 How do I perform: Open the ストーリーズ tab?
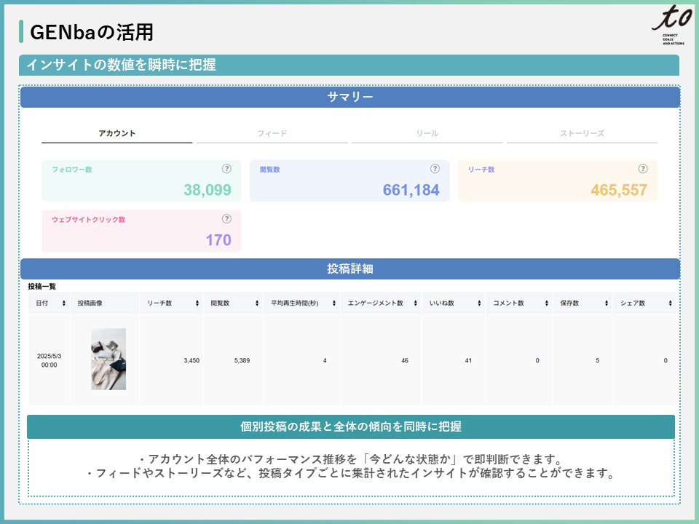tap(582, 134)
